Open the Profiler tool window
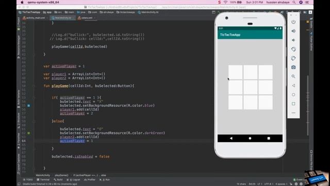 pos(90,180)
